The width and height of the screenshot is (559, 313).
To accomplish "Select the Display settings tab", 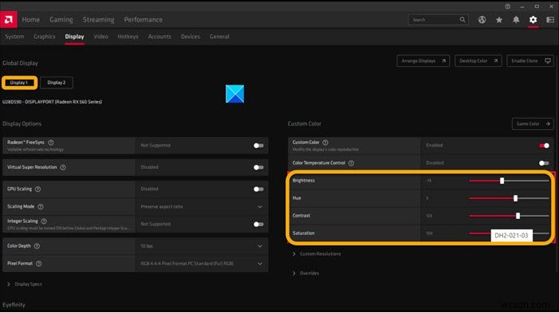I will point(74,37).
